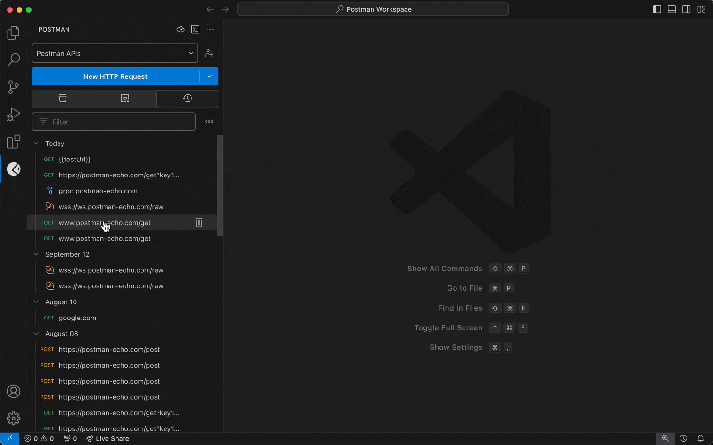Click the Show All Commands hint

pyautogui.click(x=445, y=269)
